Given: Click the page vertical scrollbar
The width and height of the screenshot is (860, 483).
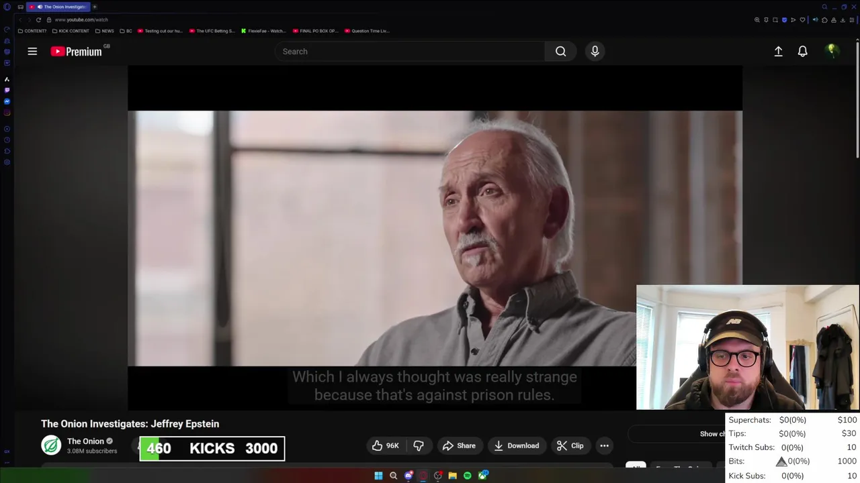Looking at the screenshot, I should tap(857, 101).
